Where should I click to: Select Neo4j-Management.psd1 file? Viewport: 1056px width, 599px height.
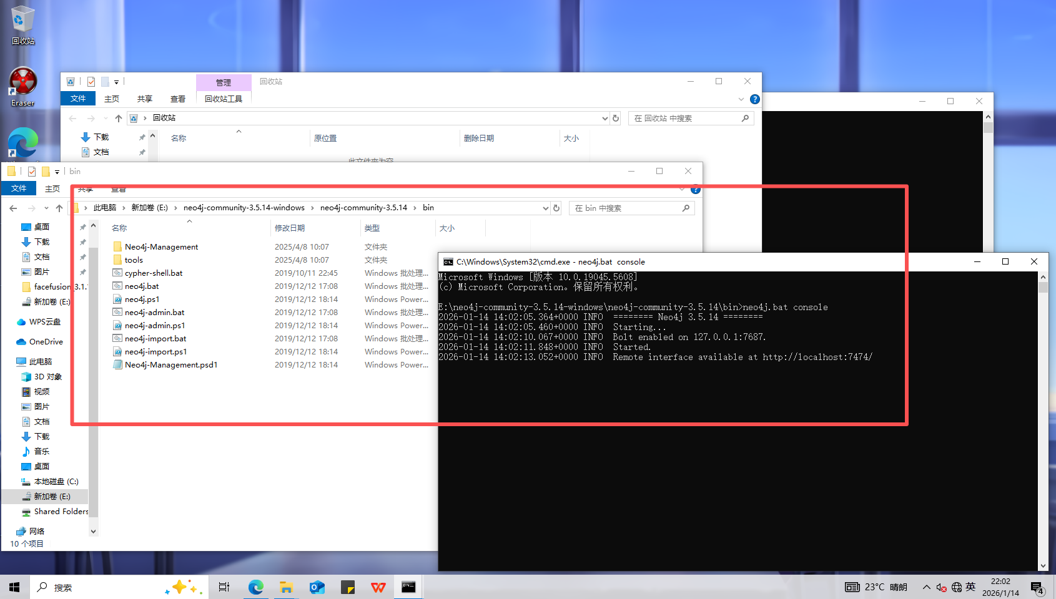[x=171, y=365]
